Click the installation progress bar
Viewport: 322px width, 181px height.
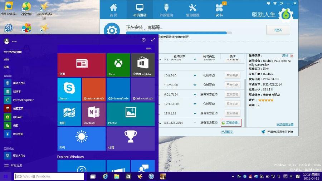click(179, 33)
